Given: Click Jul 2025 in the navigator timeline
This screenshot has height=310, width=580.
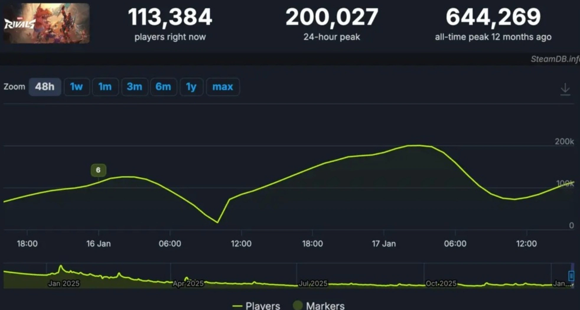Looking at the screenshot, I should (313, 283).
